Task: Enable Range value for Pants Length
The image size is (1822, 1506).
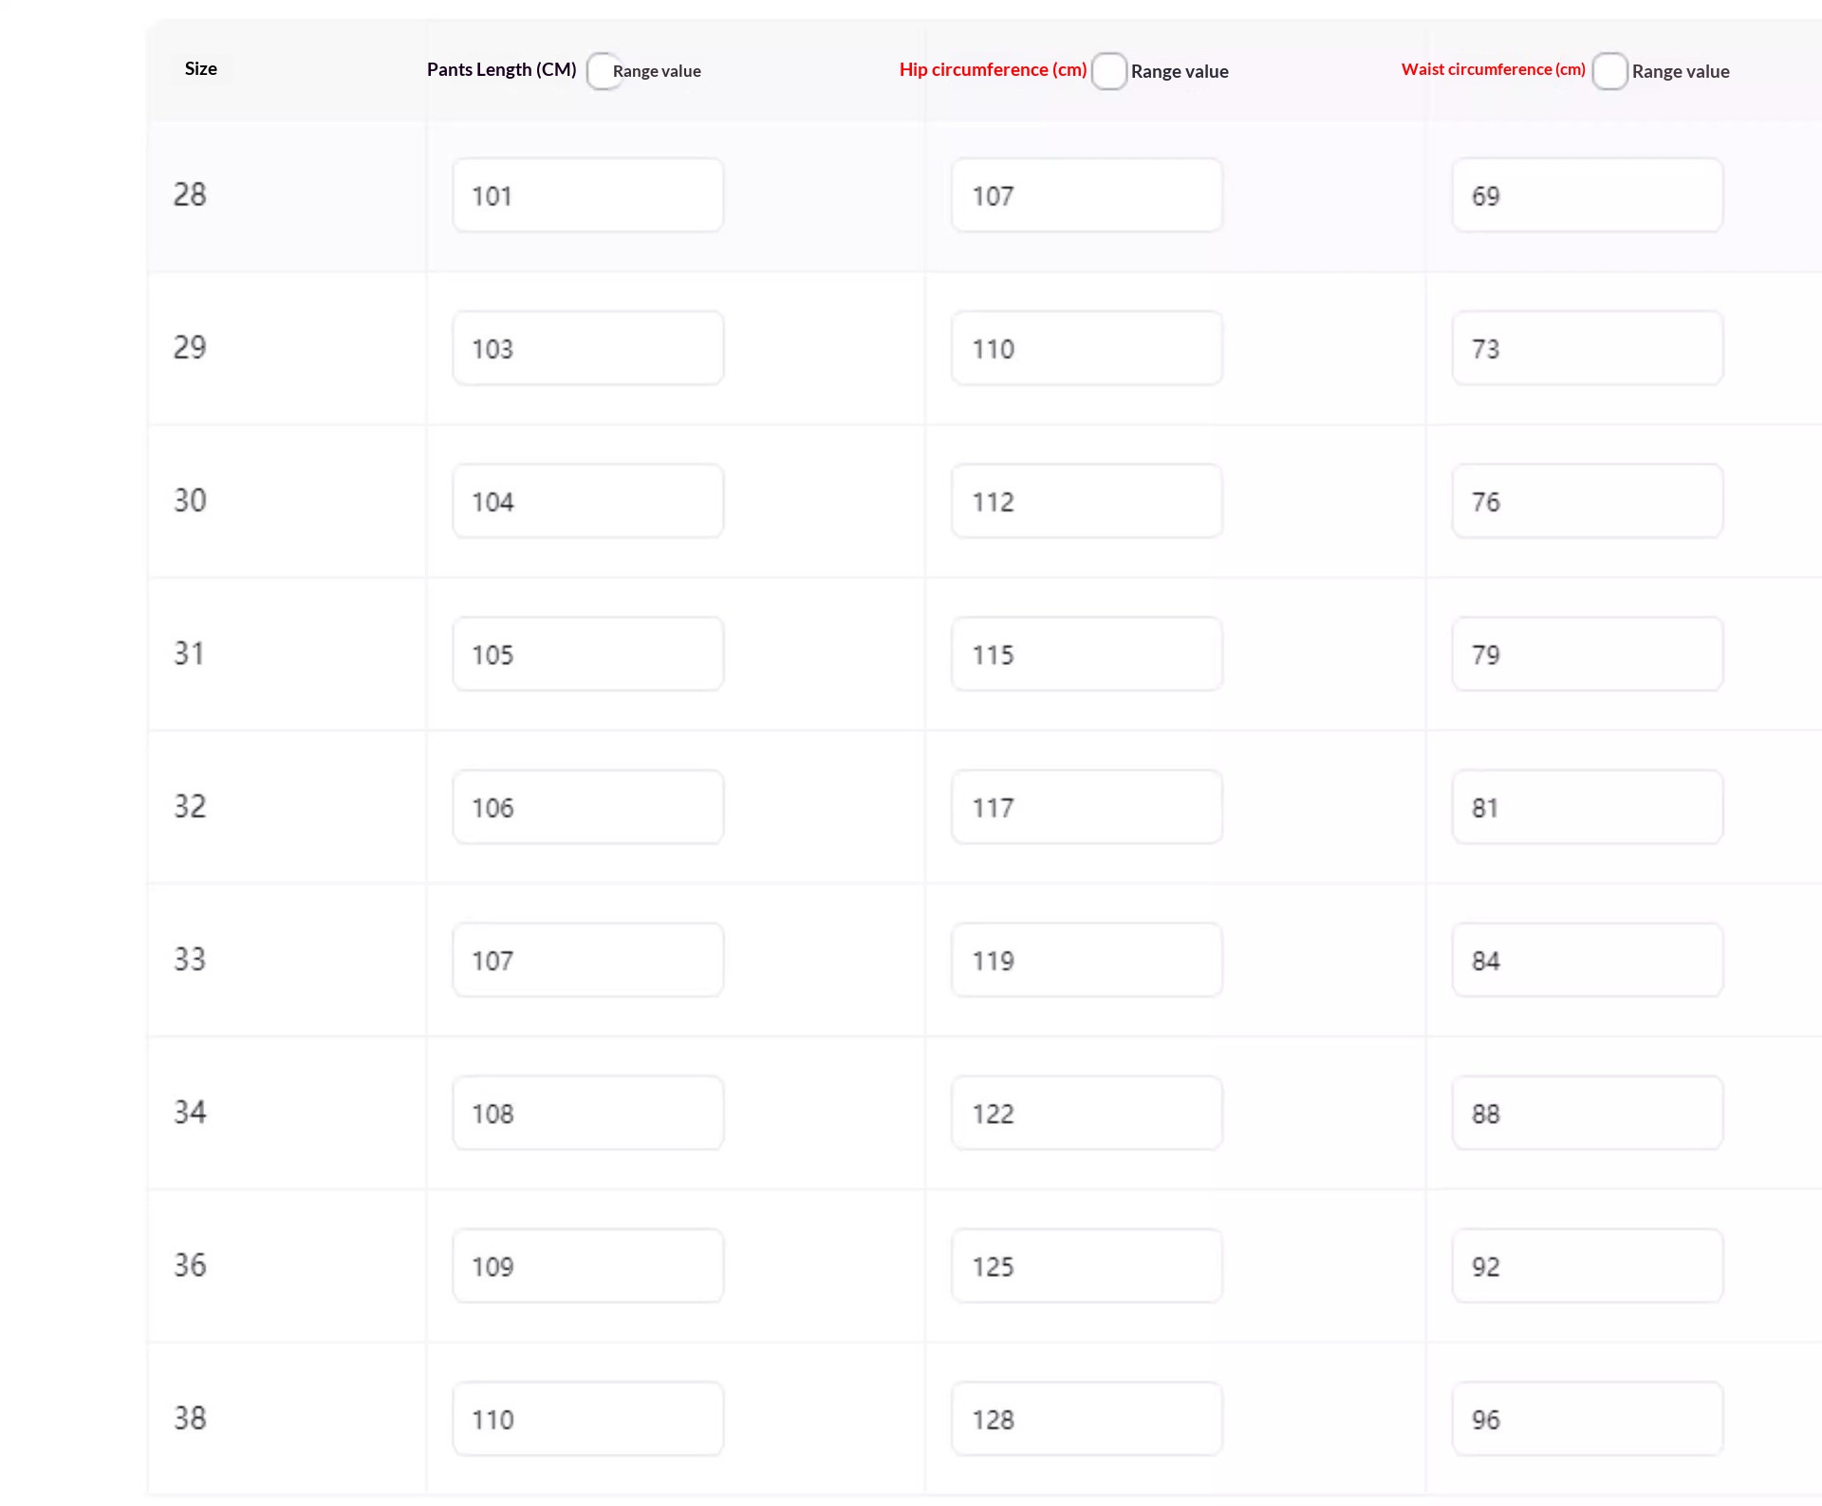Action: tap(604, 71)
